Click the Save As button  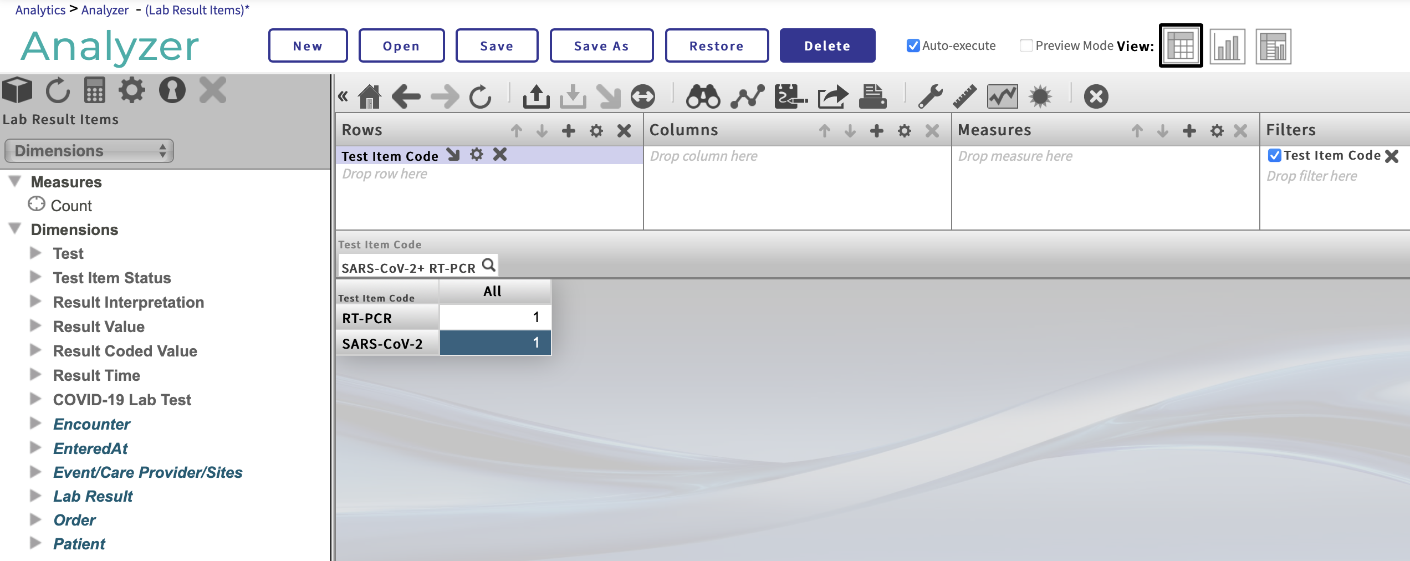point(601,46)
